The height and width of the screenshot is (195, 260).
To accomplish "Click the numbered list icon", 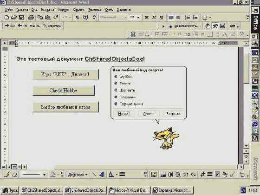I will pos(187,17).
